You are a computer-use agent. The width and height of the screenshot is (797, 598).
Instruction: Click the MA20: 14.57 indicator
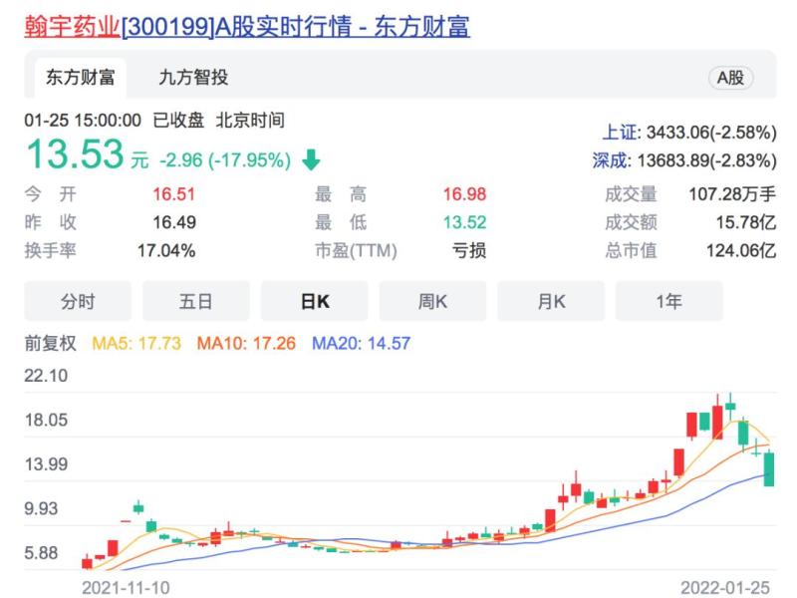point(361,343)
